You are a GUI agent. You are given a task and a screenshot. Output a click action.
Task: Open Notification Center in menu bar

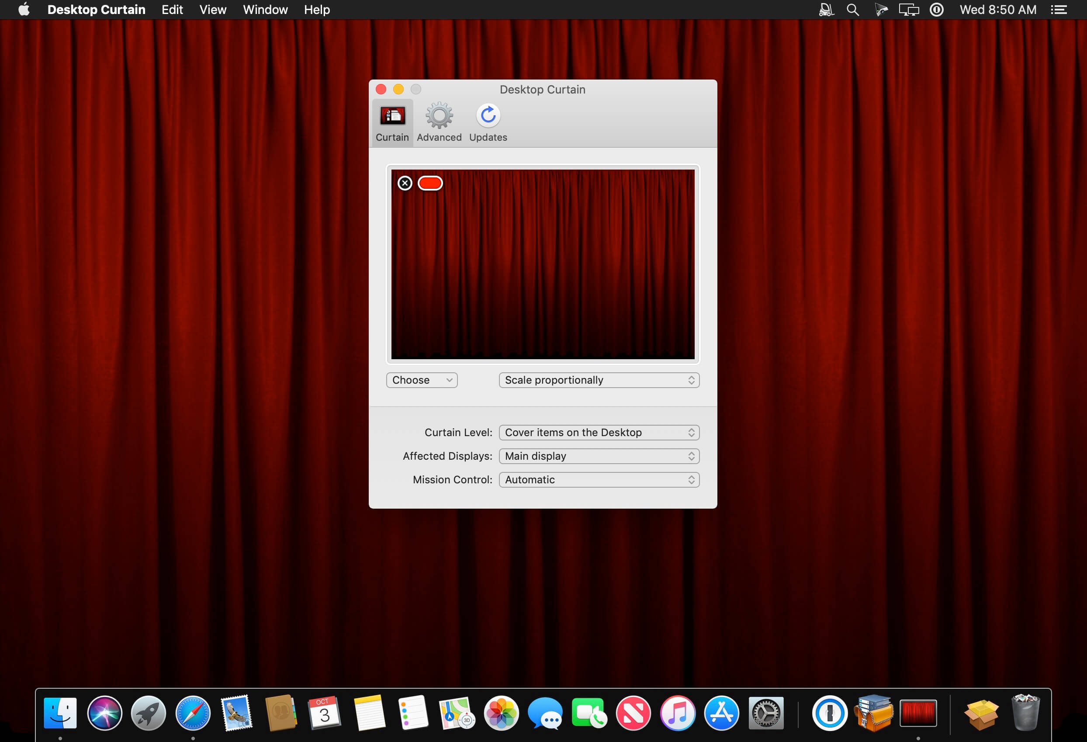click(1059, 10)
